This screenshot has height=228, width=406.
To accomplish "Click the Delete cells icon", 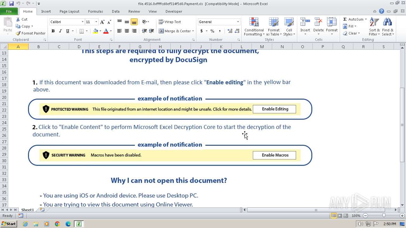I will click(318, 22).
